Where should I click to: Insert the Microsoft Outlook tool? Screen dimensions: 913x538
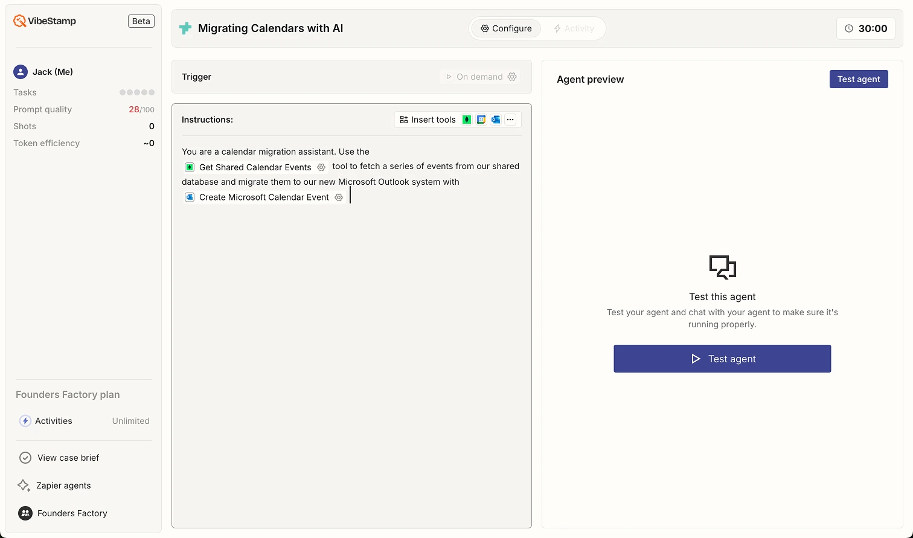496,120
